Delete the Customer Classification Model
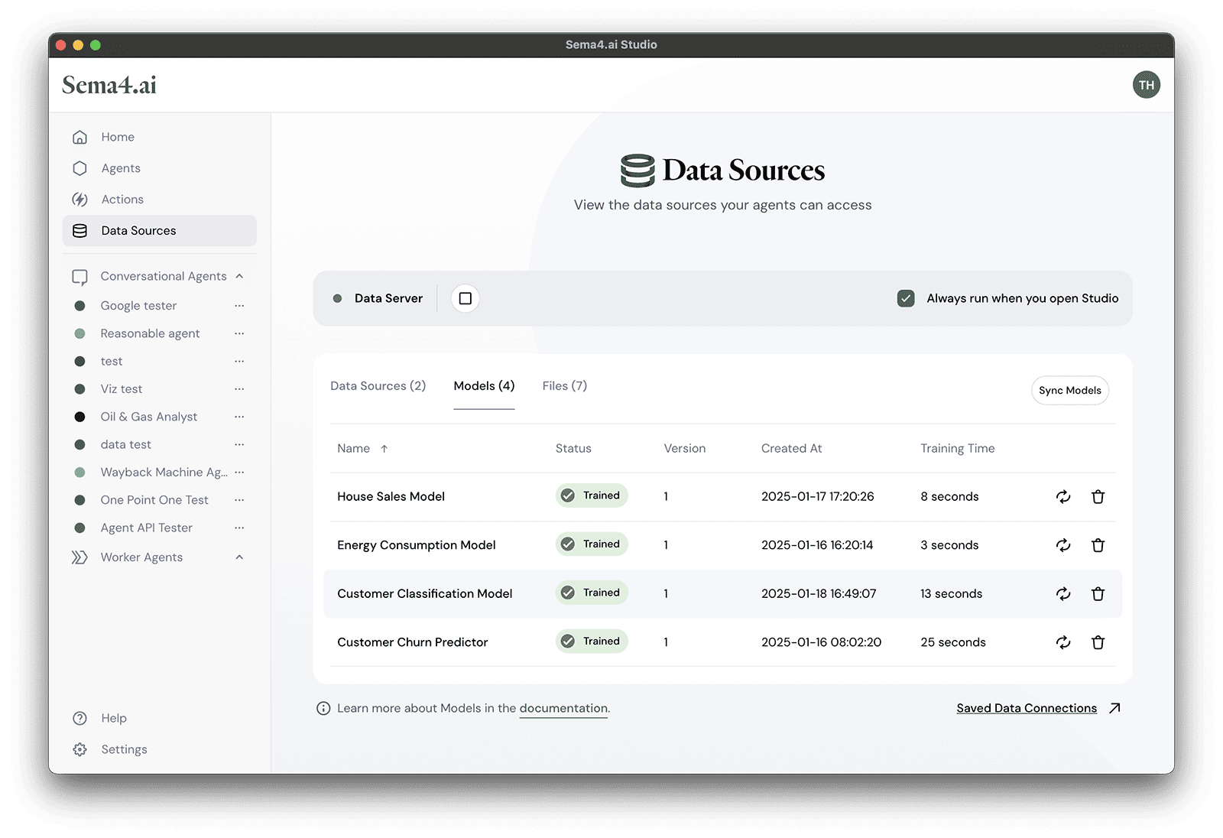The width and height of the screenshot is (1223, 838). (1098, 593)
